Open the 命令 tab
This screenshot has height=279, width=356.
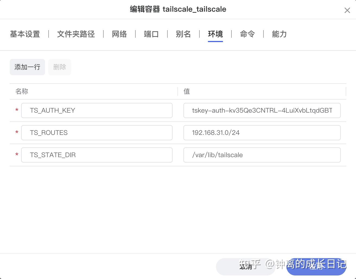(x=247, y=34)
